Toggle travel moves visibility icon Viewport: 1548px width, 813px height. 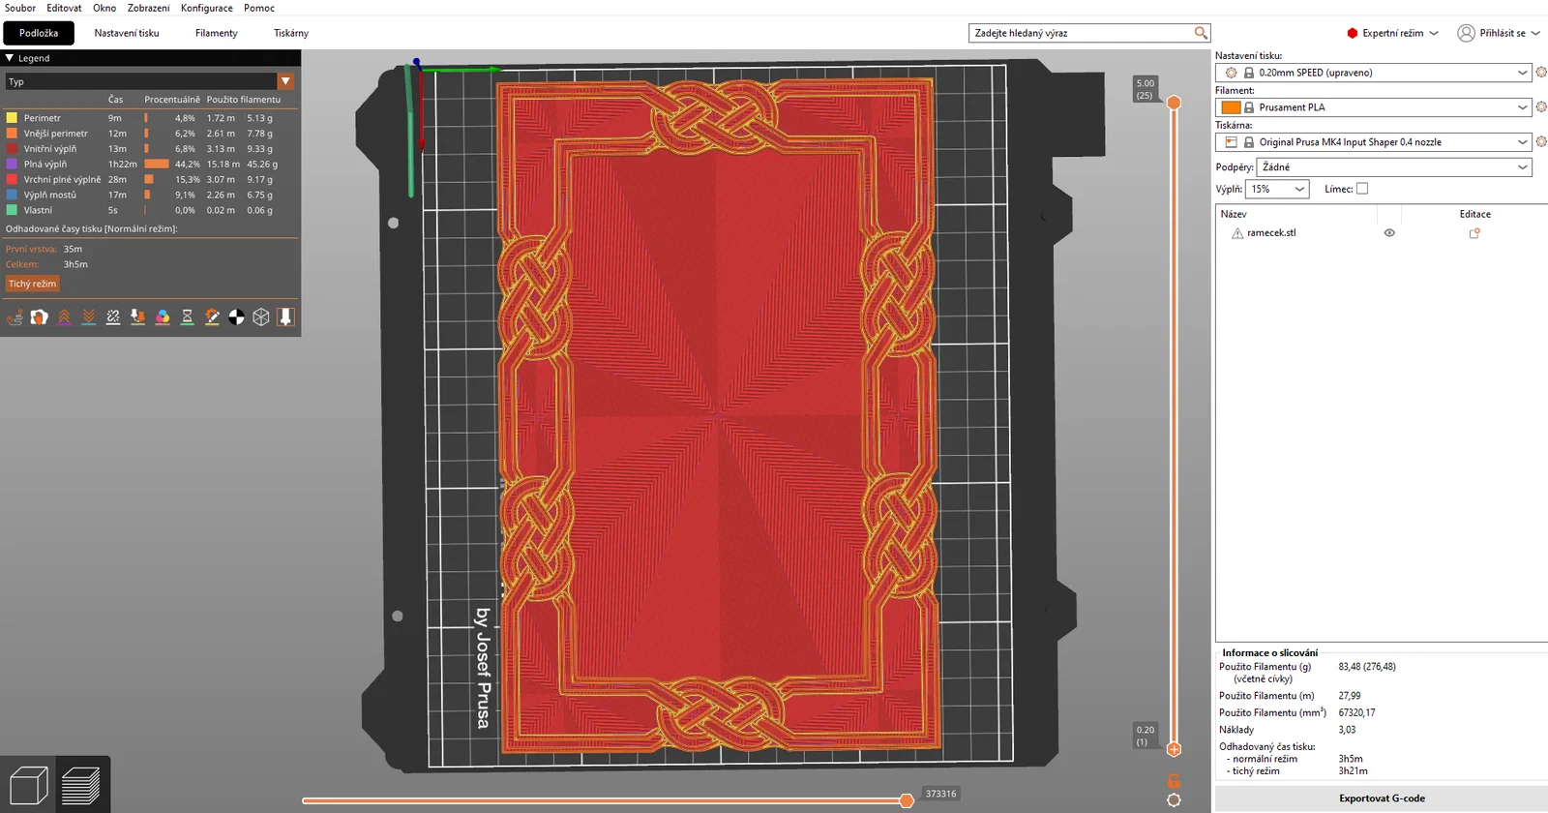(15, 316)
